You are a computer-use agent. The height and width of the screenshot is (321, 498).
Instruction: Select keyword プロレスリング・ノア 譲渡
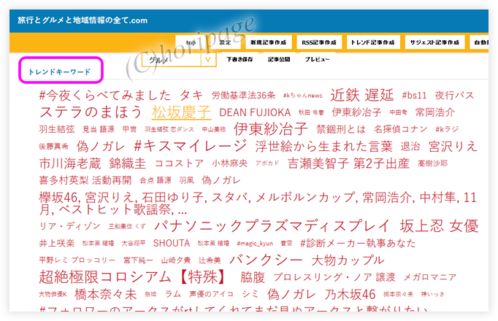pos(334,277)
